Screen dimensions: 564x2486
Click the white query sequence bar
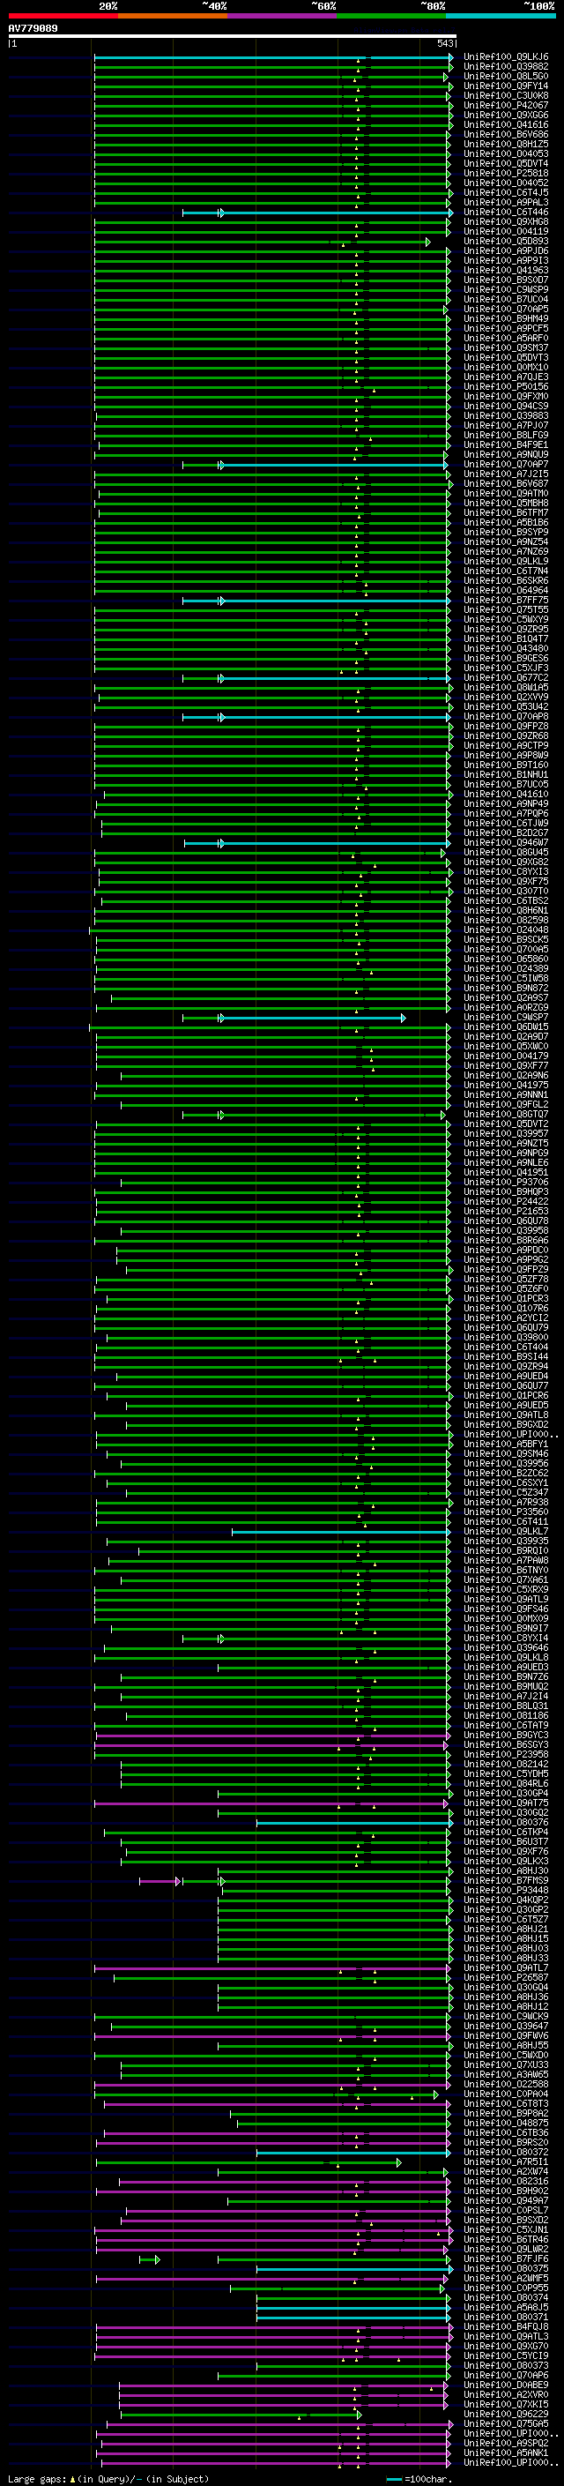(x=233, y=35)
